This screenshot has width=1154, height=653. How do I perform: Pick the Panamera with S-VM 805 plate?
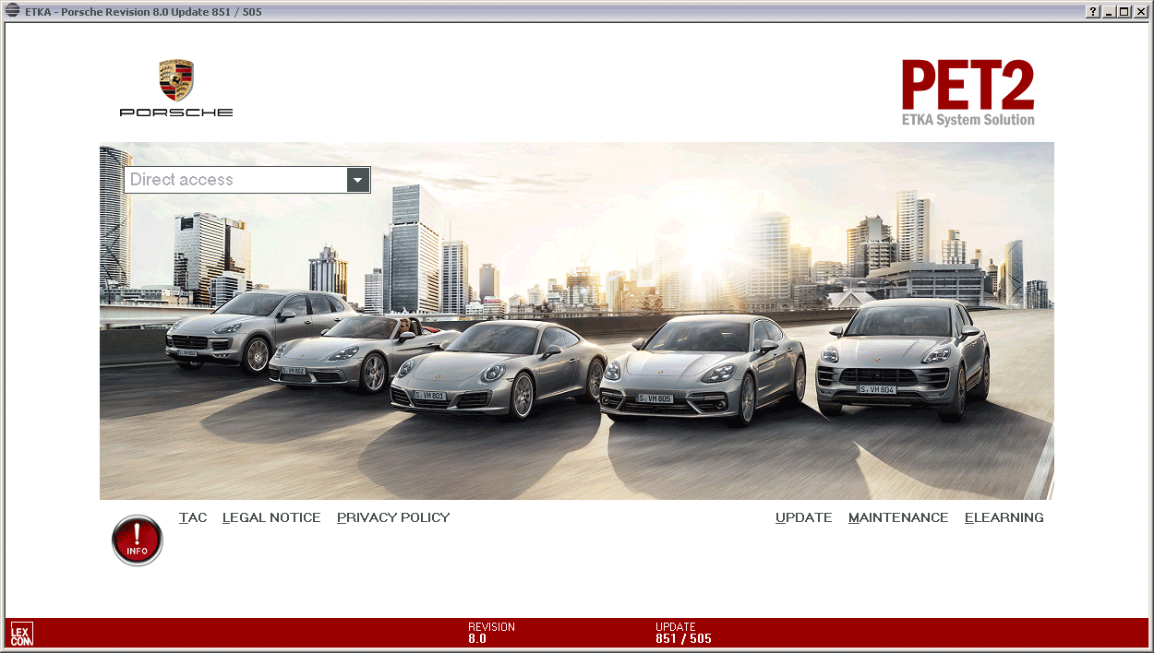[702, 369]
